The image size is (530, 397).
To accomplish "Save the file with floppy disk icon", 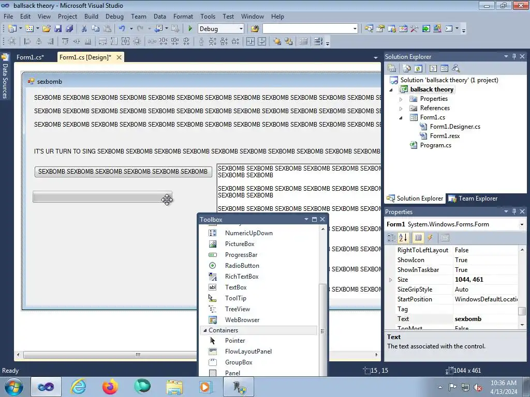I will point(58,29).
